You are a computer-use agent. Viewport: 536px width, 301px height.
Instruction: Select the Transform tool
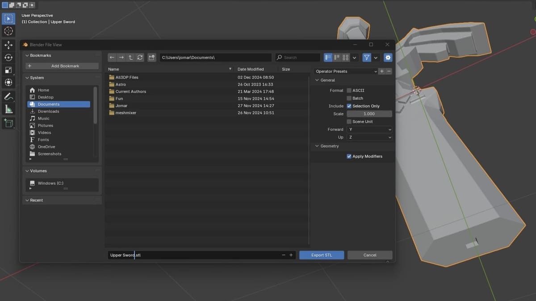8,82
